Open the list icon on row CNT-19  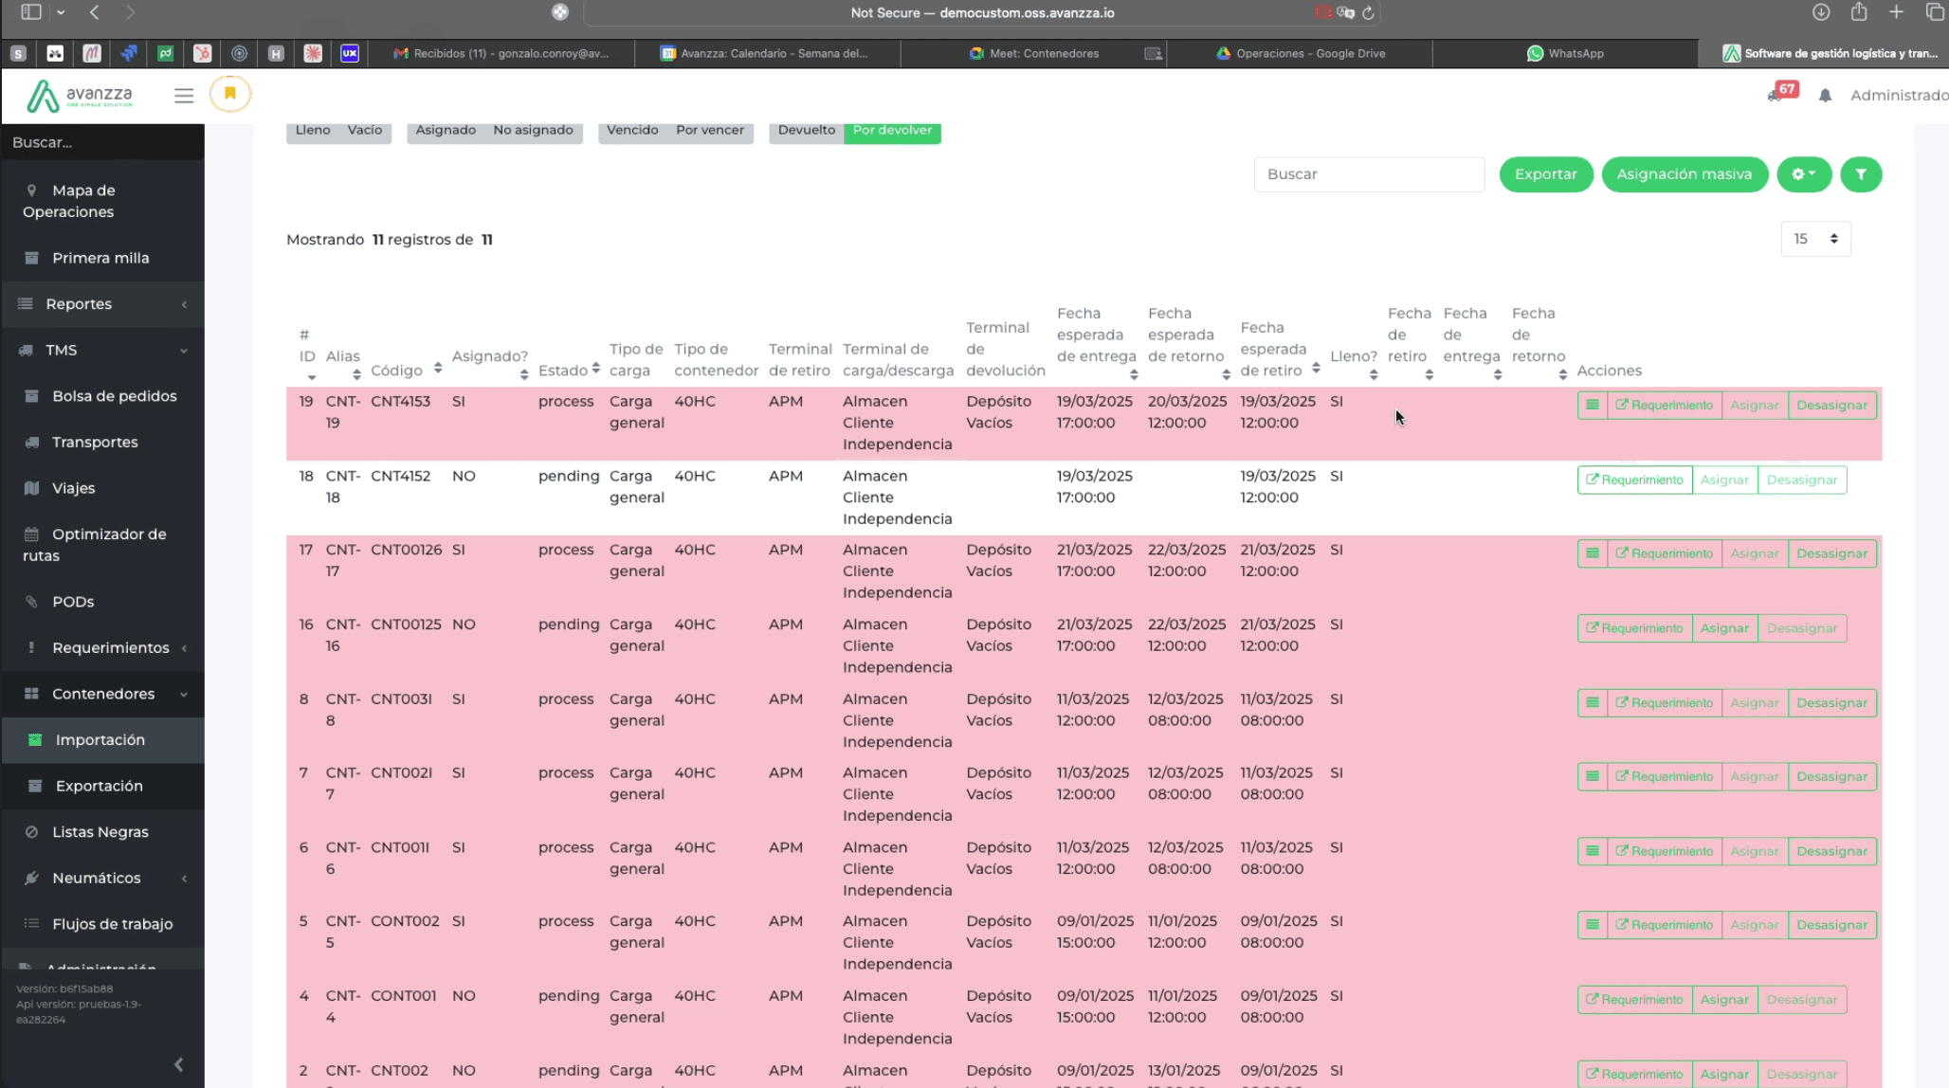(1593, 406)
